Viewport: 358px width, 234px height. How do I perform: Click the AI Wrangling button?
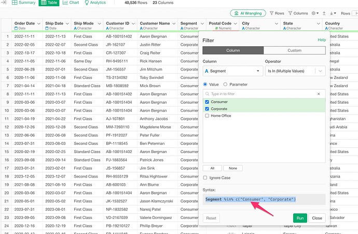(x=248, y=13)
